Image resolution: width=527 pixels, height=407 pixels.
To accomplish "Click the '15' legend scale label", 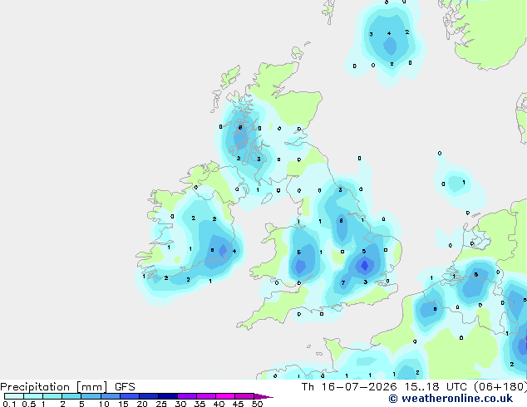I will (x=123, y=404).
